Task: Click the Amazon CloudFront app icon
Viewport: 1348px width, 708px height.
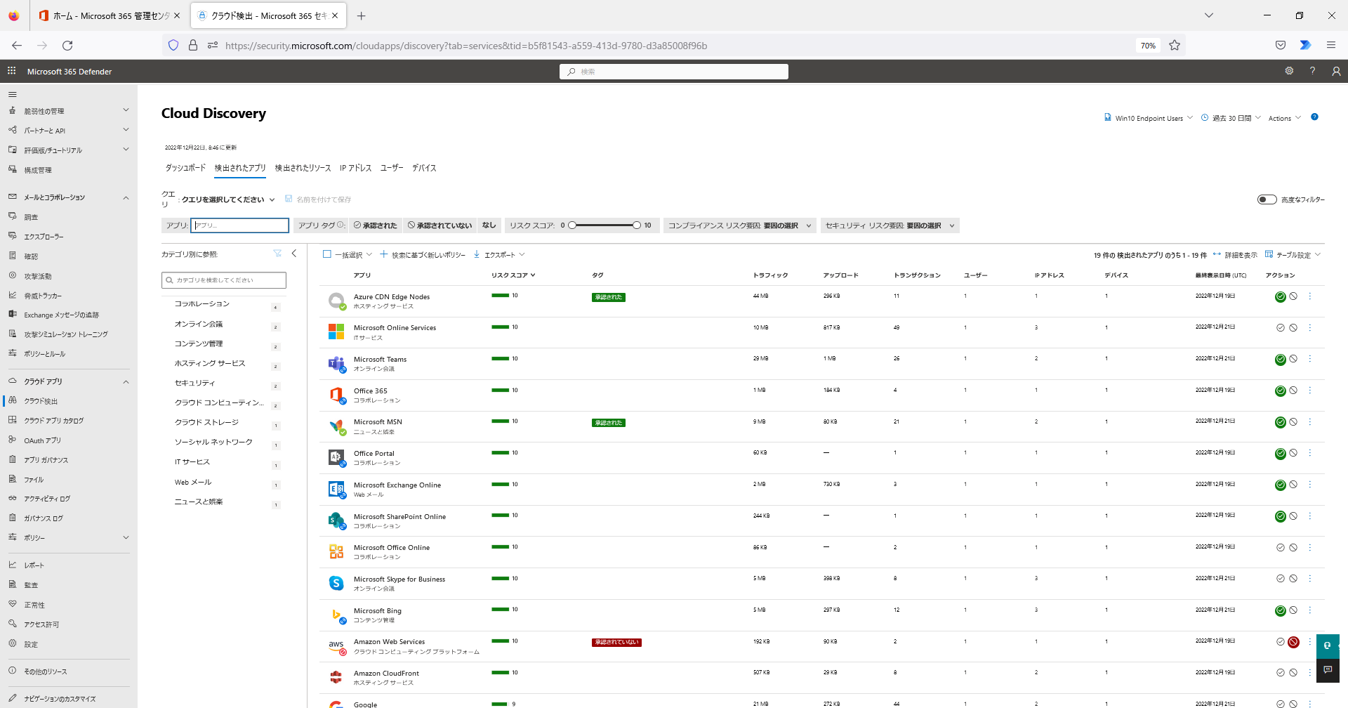Action: tap(336, 677)
